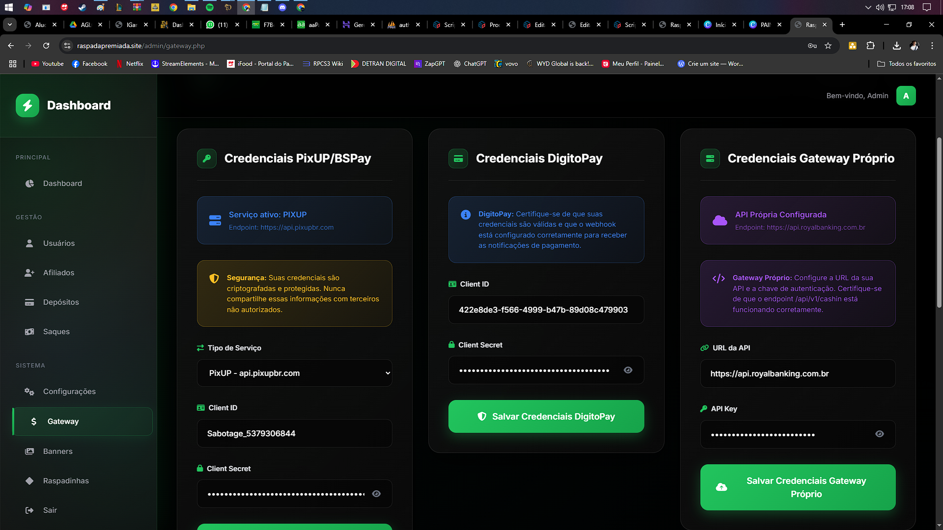
Task: Open the Tipo de Serviço dropdown
Action: click(295, 373)
